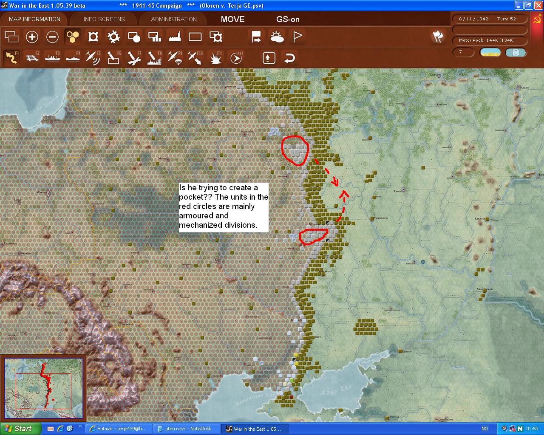Select the F6 bomb mode icon
This screenshot has width=544, height=435.
(x=113, y=58)
